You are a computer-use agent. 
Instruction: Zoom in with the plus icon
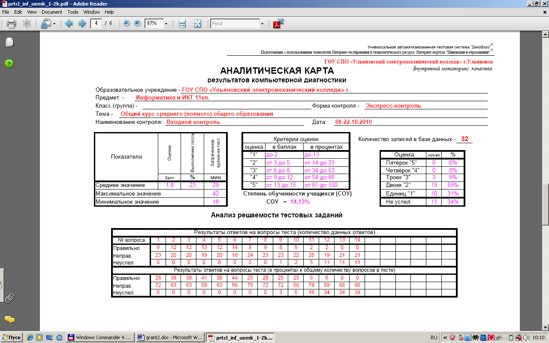(137, 24)
